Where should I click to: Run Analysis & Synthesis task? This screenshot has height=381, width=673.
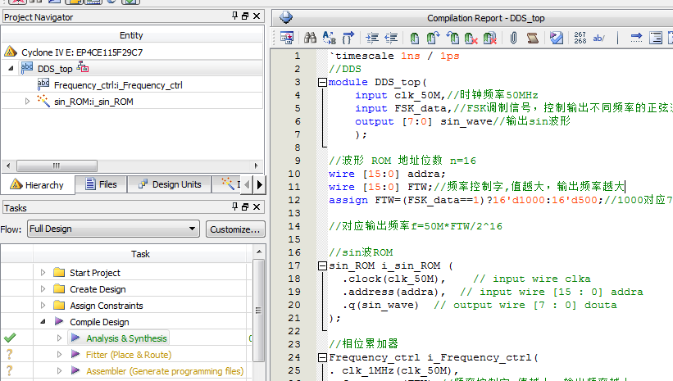click(x=126, y=338)
